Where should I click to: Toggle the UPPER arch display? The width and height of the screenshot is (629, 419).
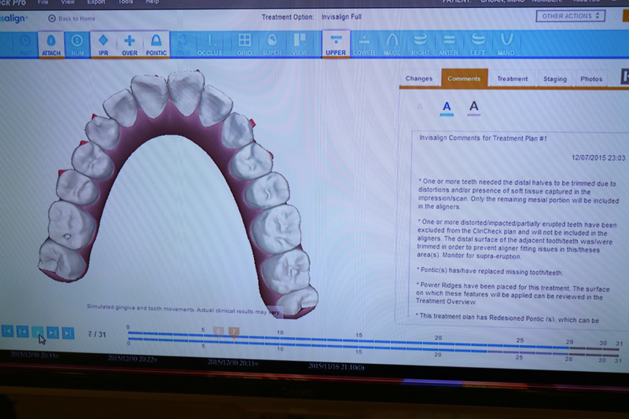coord(336,45)
